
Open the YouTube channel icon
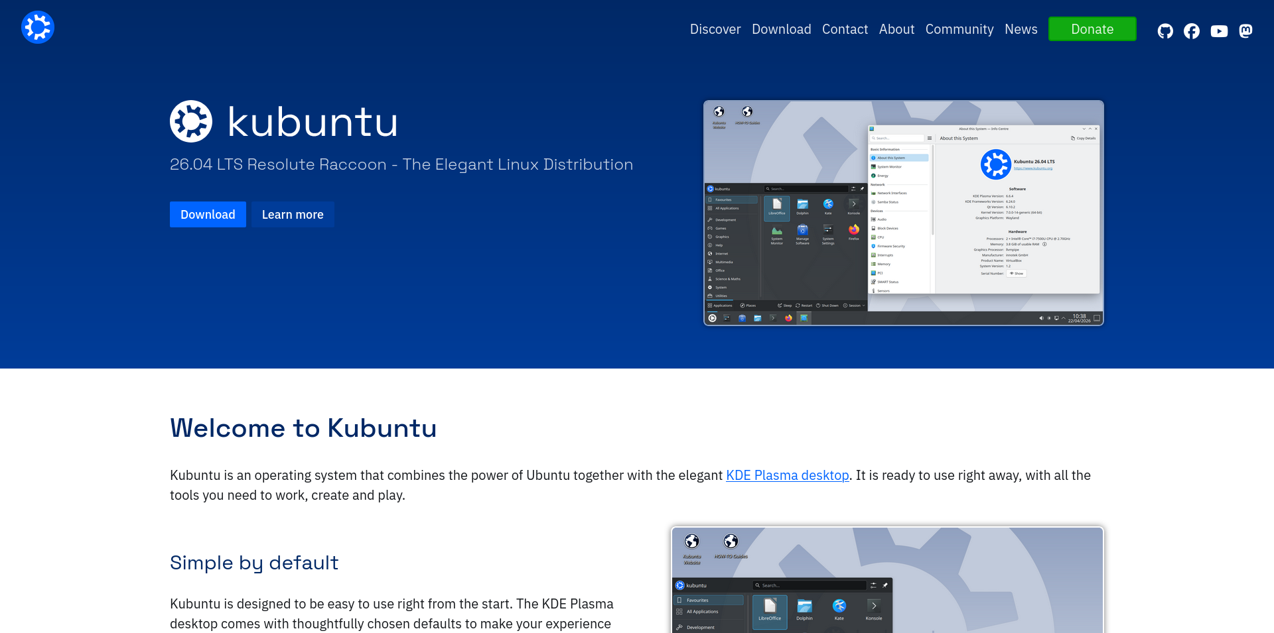1219,31
